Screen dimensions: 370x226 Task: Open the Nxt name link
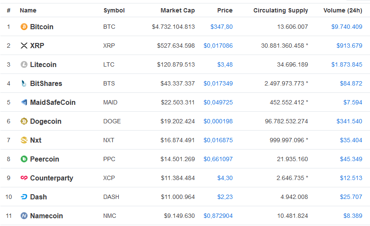click(36, 140)
